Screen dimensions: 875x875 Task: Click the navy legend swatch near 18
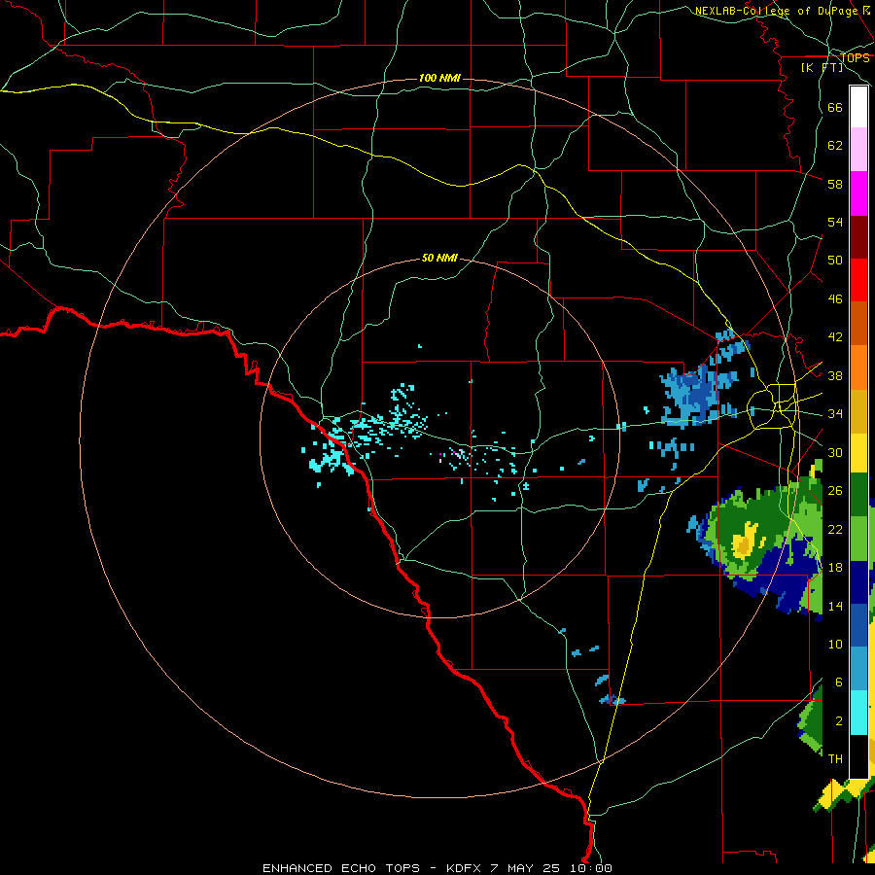858,581
